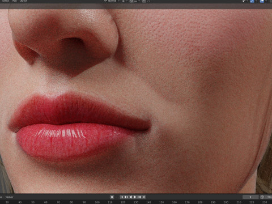
Task: Open the Marker menu in the timeline
Action: pos(9,197)
